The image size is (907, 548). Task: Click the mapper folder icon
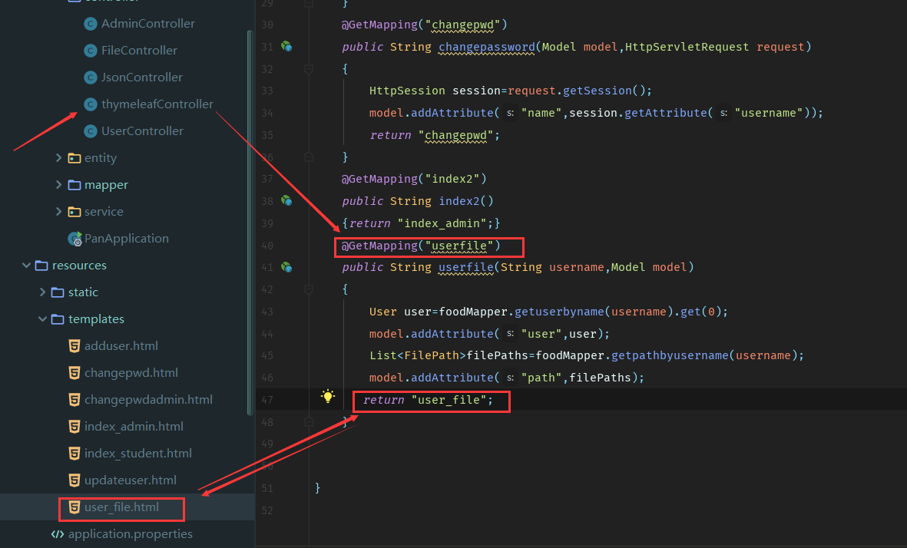coord(74,185)
